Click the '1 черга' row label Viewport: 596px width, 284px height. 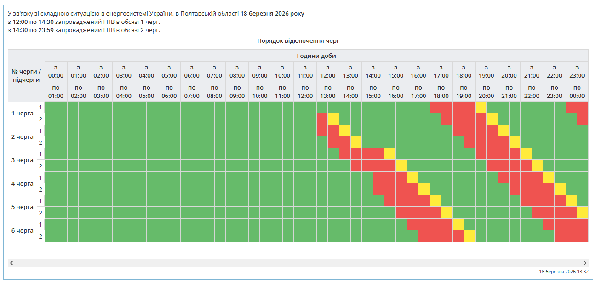(23, 114)
